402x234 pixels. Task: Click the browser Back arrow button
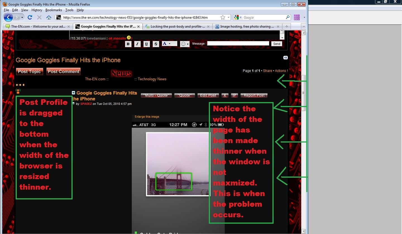(x=8, y=17)
